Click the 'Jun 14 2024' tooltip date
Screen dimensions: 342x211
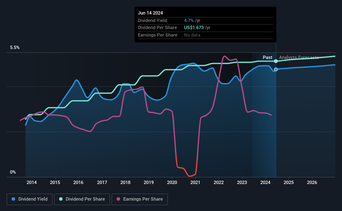[150, 13]
